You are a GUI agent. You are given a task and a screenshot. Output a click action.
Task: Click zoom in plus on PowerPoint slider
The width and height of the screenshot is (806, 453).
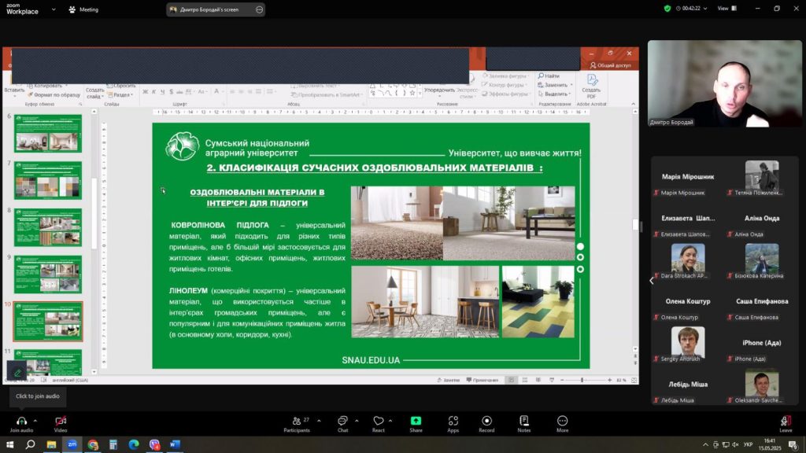point(610,380)
